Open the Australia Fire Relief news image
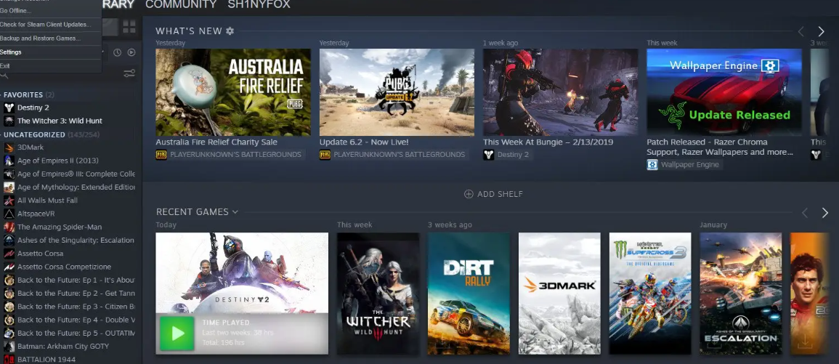The height and width of the screenshot is (364, 839). (x=233, y=92)
